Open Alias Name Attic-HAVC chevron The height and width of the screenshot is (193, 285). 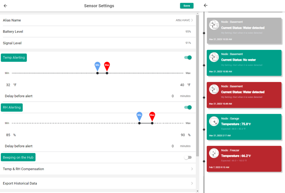tap(192, 20)
